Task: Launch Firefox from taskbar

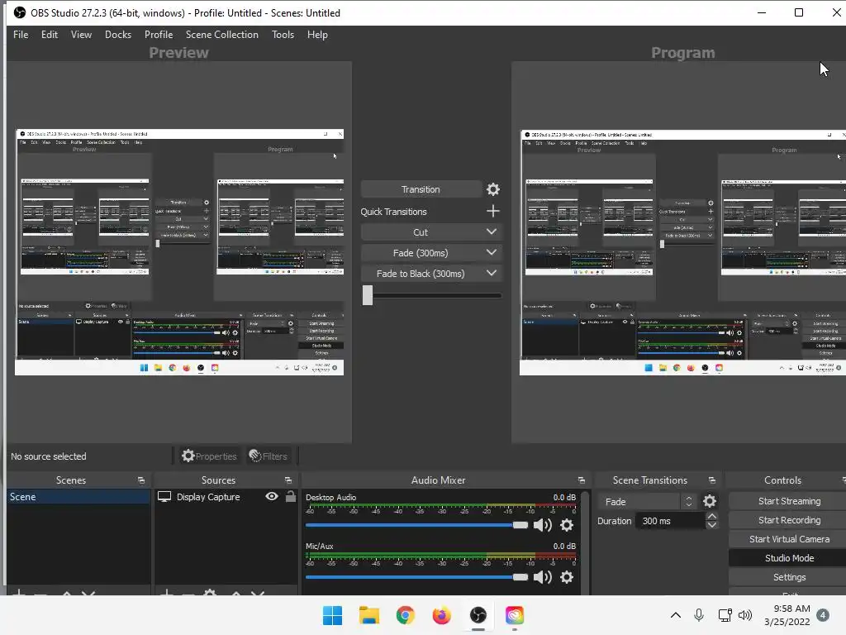Action: [441, 615]
